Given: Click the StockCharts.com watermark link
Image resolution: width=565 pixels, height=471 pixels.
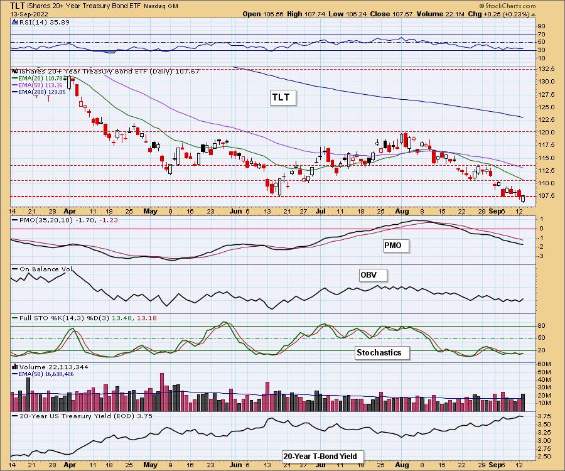Looking at the screenshot, I should [507, 6].
